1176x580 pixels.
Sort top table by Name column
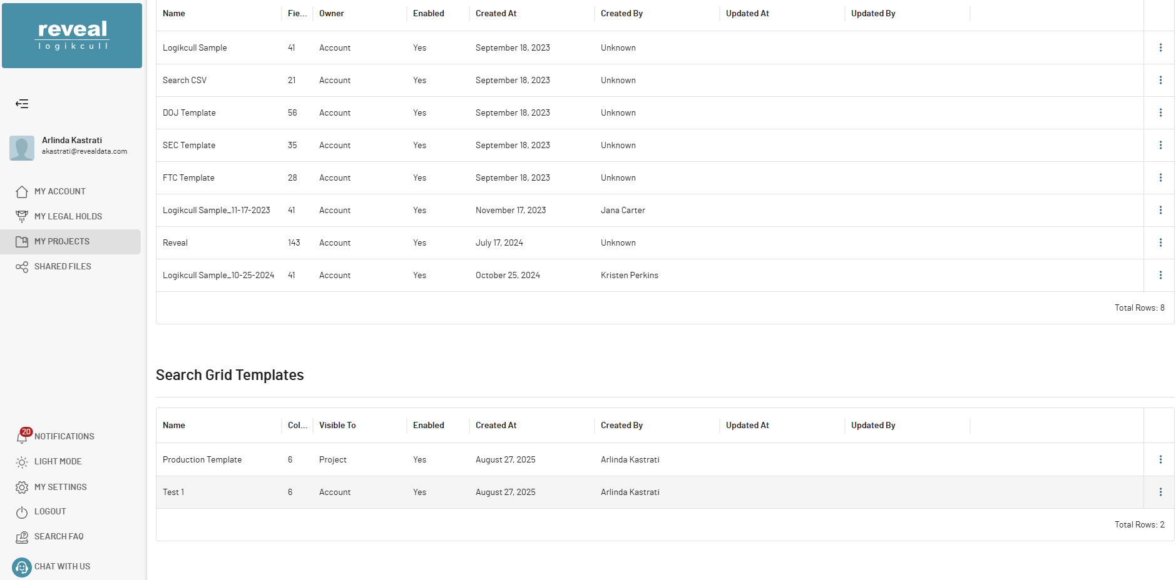tap(174, 13)
